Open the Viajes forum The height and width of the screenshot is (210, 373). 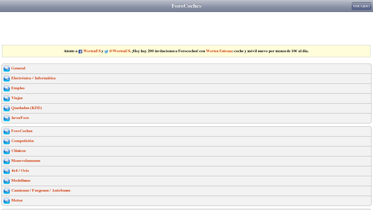(x=17, y=98)
